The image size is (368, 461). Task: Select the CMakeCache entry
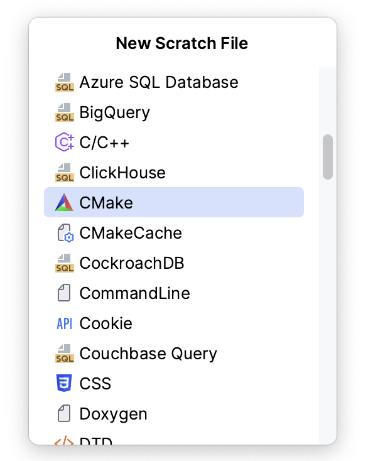click(x=174, y=233)
